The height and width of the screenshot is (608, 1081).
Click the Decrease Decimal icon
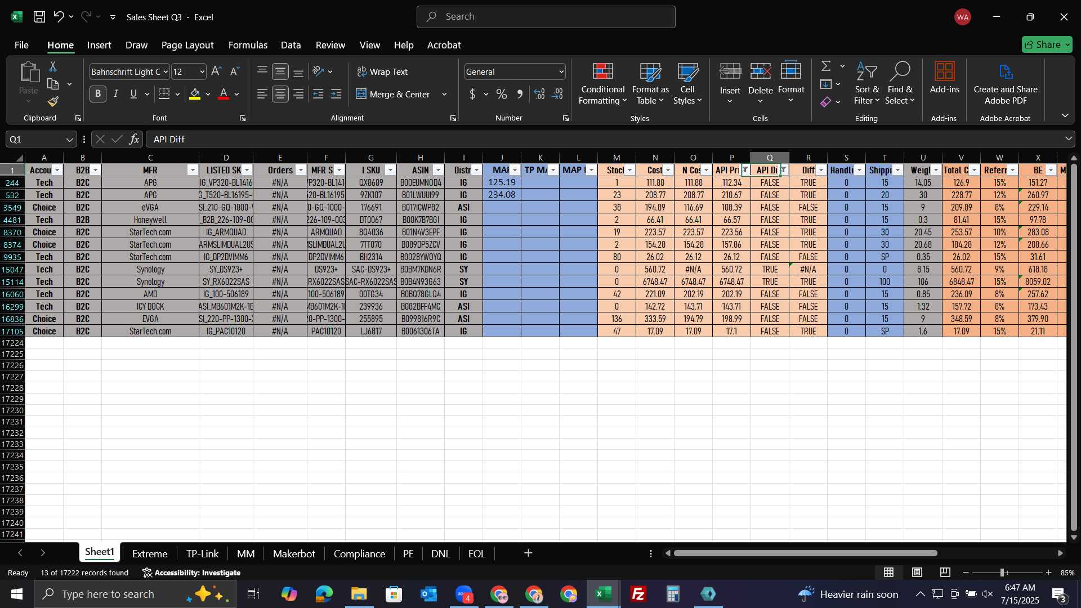click(557, 94)
